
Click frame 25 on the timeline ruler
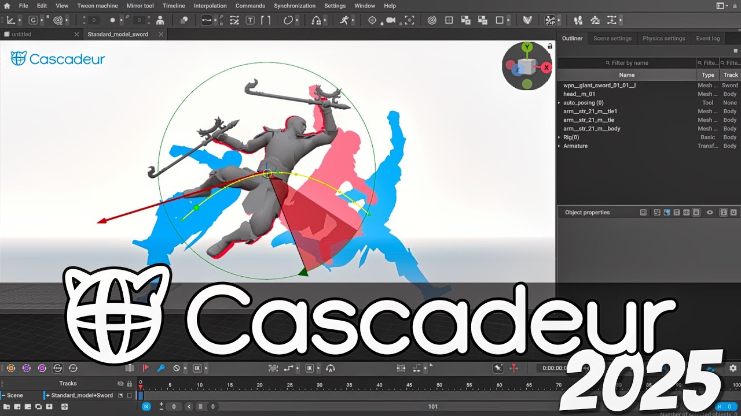tap(289, 385)
